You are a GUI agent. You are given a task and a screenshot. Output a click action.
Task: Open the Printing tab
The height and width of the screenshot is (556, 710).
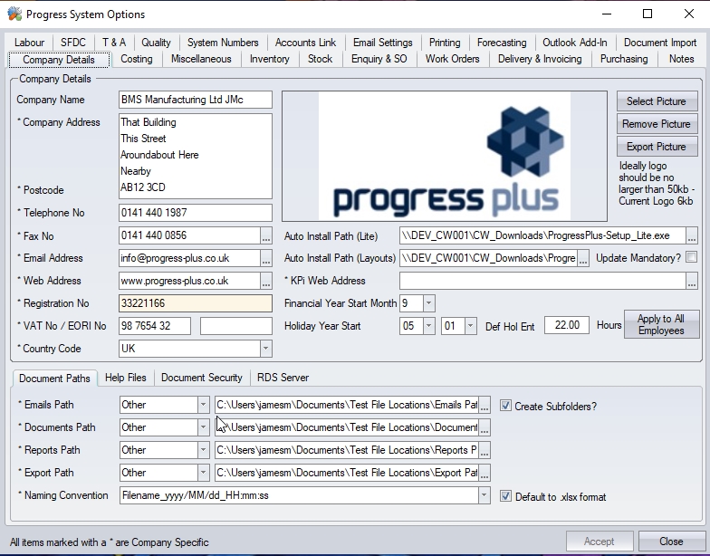(445, 43)
